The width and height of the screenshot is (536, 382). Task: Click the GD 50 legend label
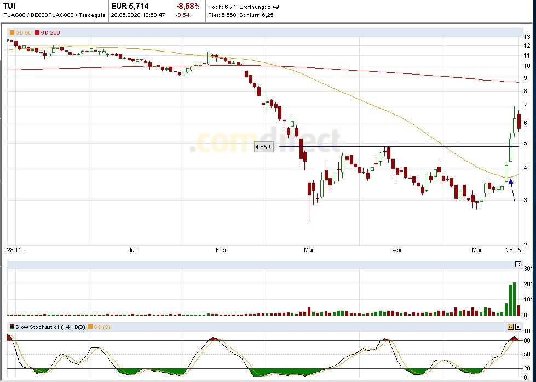(x=24, y=33)
